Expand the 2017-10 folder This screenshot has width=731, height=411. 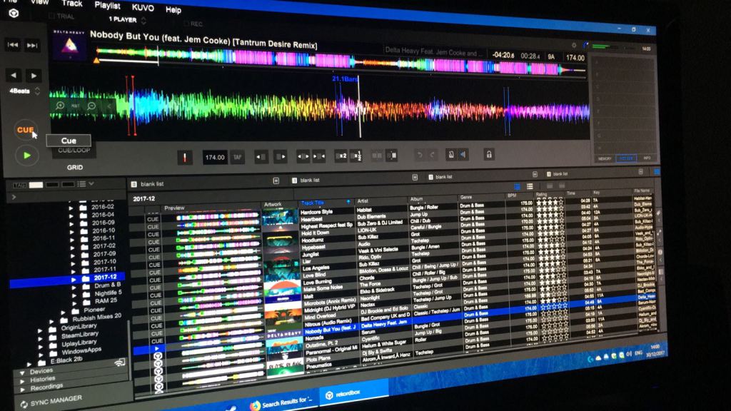[72, 263]
